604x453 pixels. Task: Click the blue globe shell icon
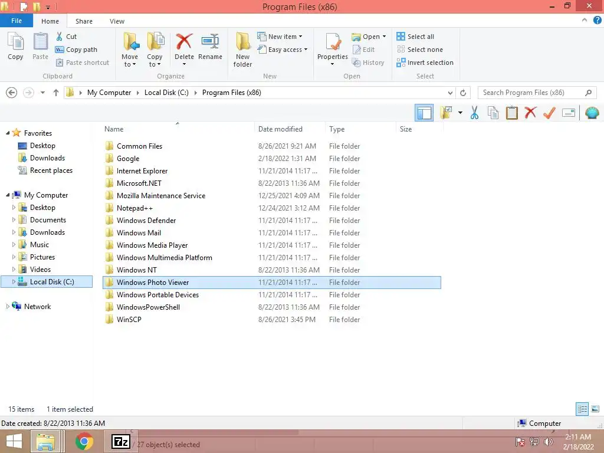pyautogui.click(x=592, y=113)
